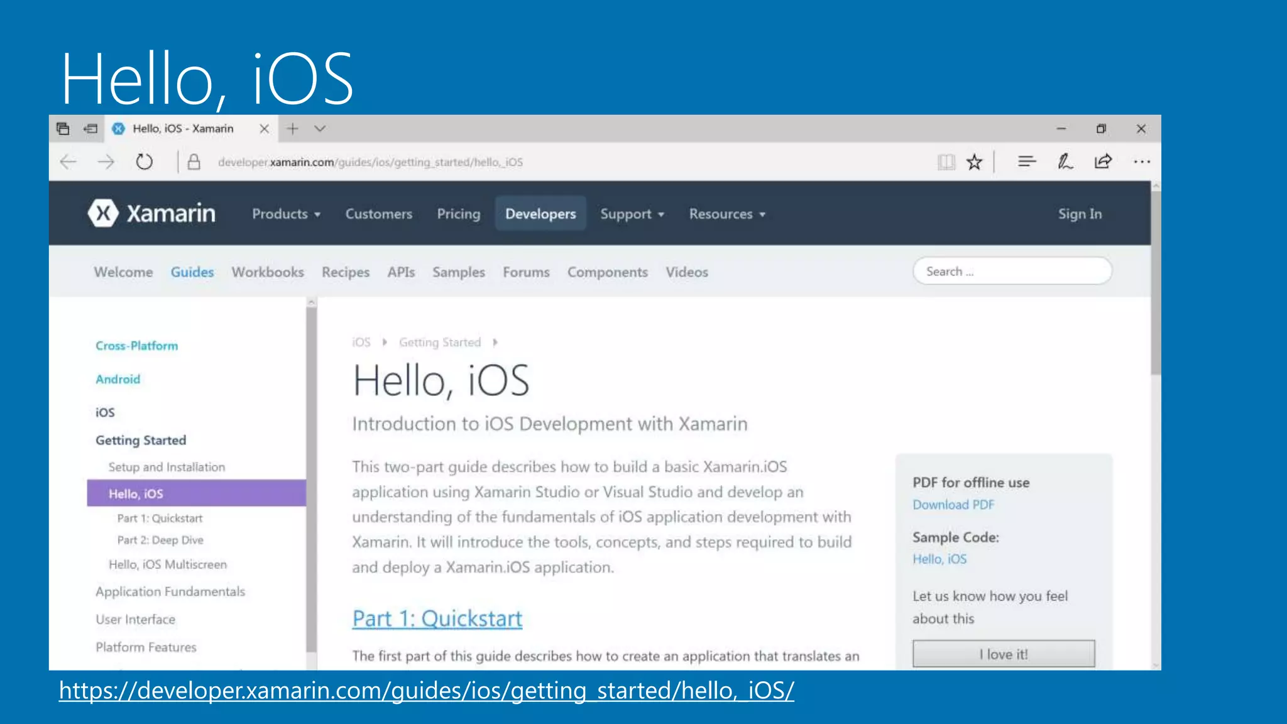Click the page vertical scrollbar thumb

1156,283
